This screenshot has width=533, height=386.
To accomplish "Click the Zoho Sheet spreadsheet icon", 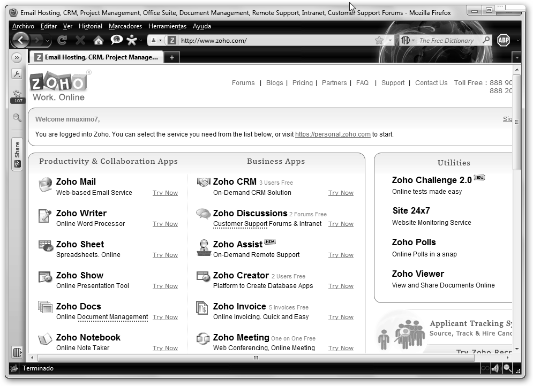I will click(x=46, y=247).
